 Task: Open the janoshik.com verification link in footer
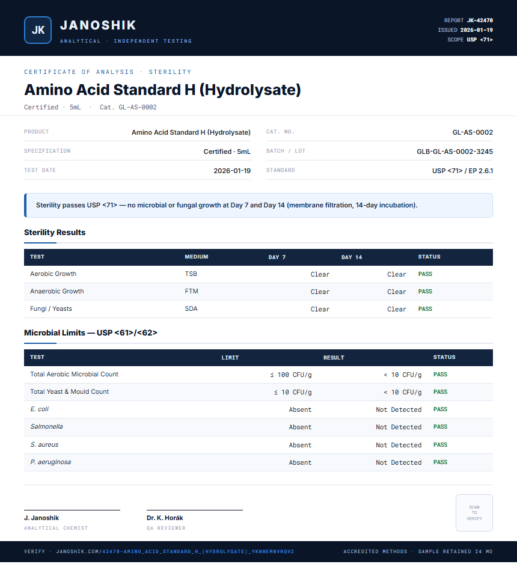tap(175, 551)
